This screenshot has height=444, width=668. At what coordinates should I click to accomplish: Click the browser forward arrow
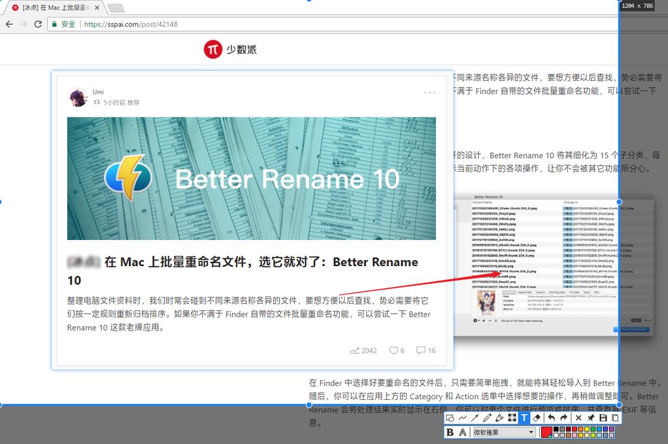pyautogui.click(x=23, y=24)
